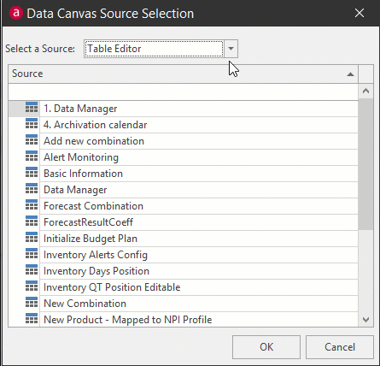The image size is (380, 366).
Task: Click the table icon beside Inventory Alerts Config
Action: [32, 254]
